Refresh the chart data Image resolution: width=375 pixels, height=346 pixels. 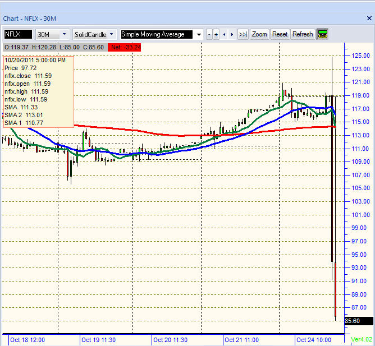303,34
